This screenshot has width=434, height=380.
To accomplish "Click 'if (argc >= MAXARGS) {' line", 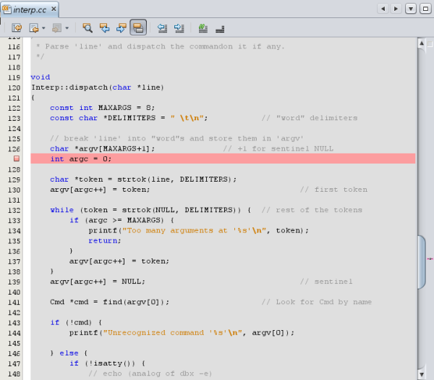I will (x=122, y=220).
